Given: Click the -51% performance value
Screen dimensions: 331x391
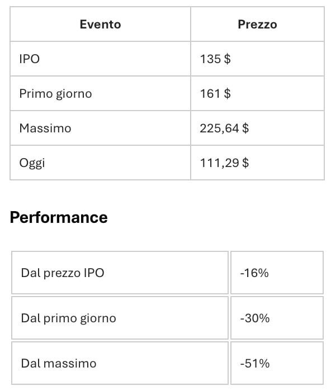Looking at the screenshot, I should pos(255,363).
